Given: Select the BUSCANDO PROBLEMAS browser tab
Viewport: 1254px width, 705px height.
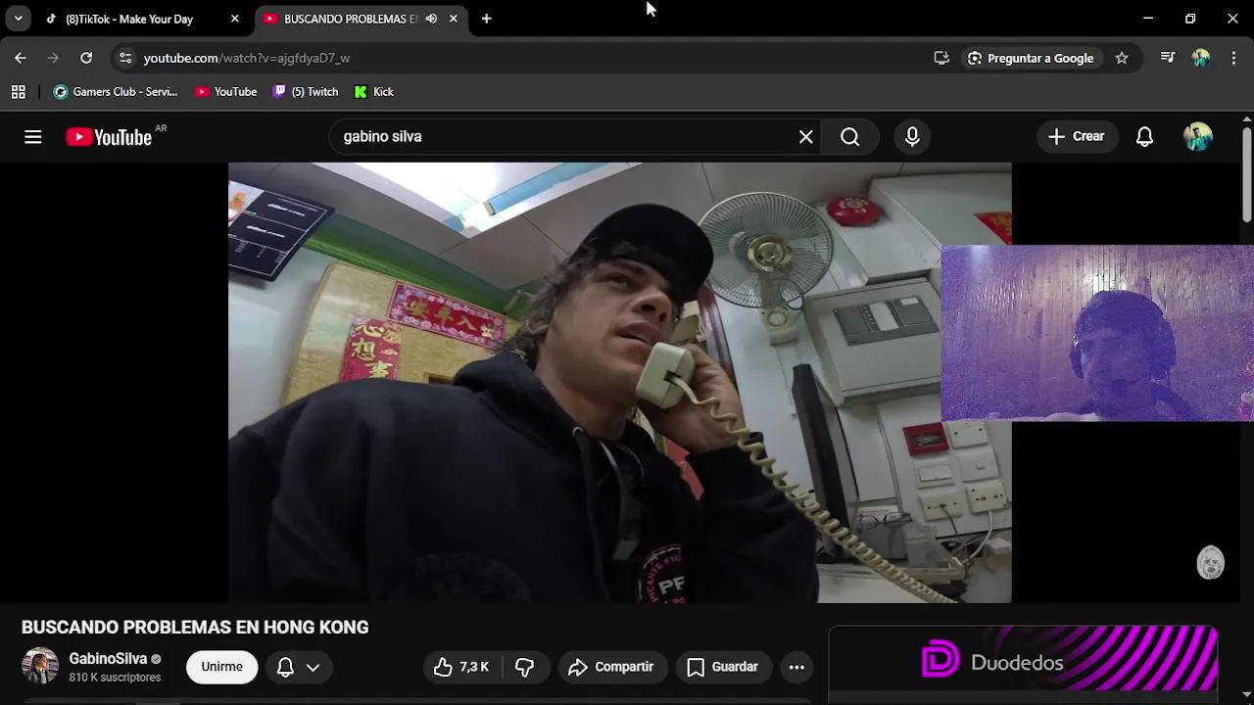Looking at the screenshot, I should tap(350, 19).
